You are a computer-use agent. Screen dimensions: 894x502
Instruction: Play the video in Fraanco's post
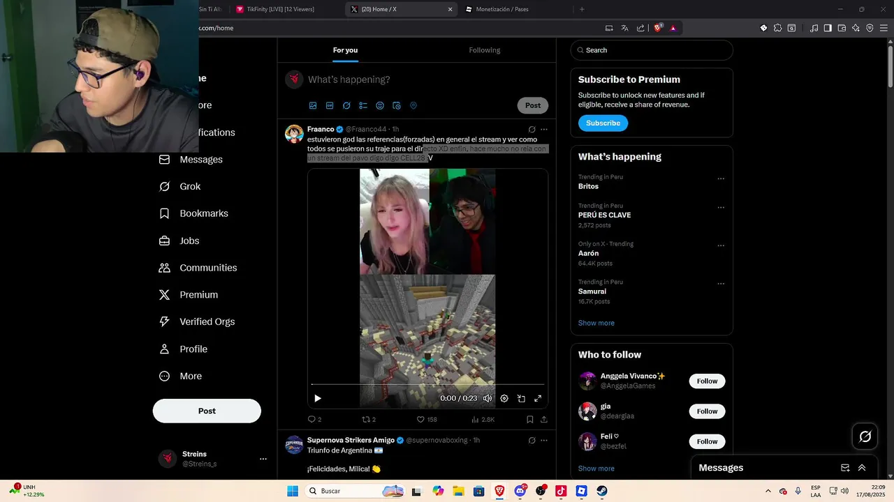coord(318,398)
